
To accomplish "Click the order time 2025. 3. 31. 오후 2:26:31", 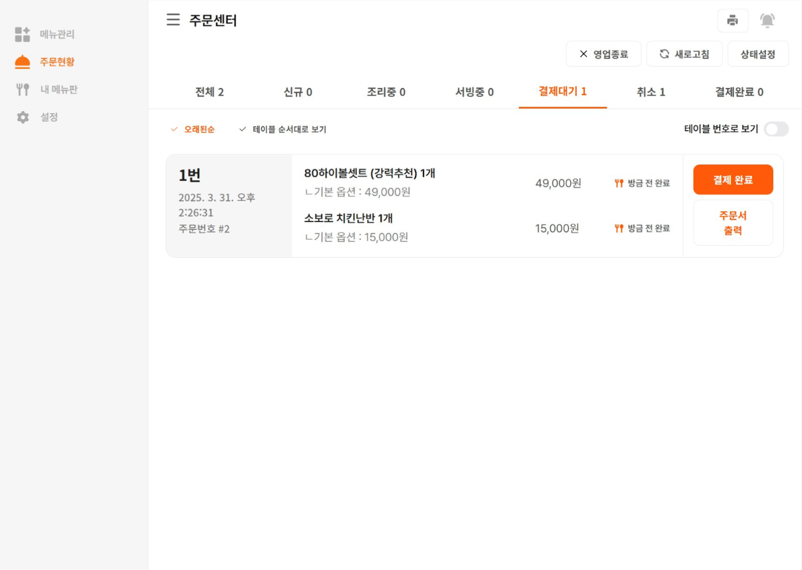I will pos(216,205).
